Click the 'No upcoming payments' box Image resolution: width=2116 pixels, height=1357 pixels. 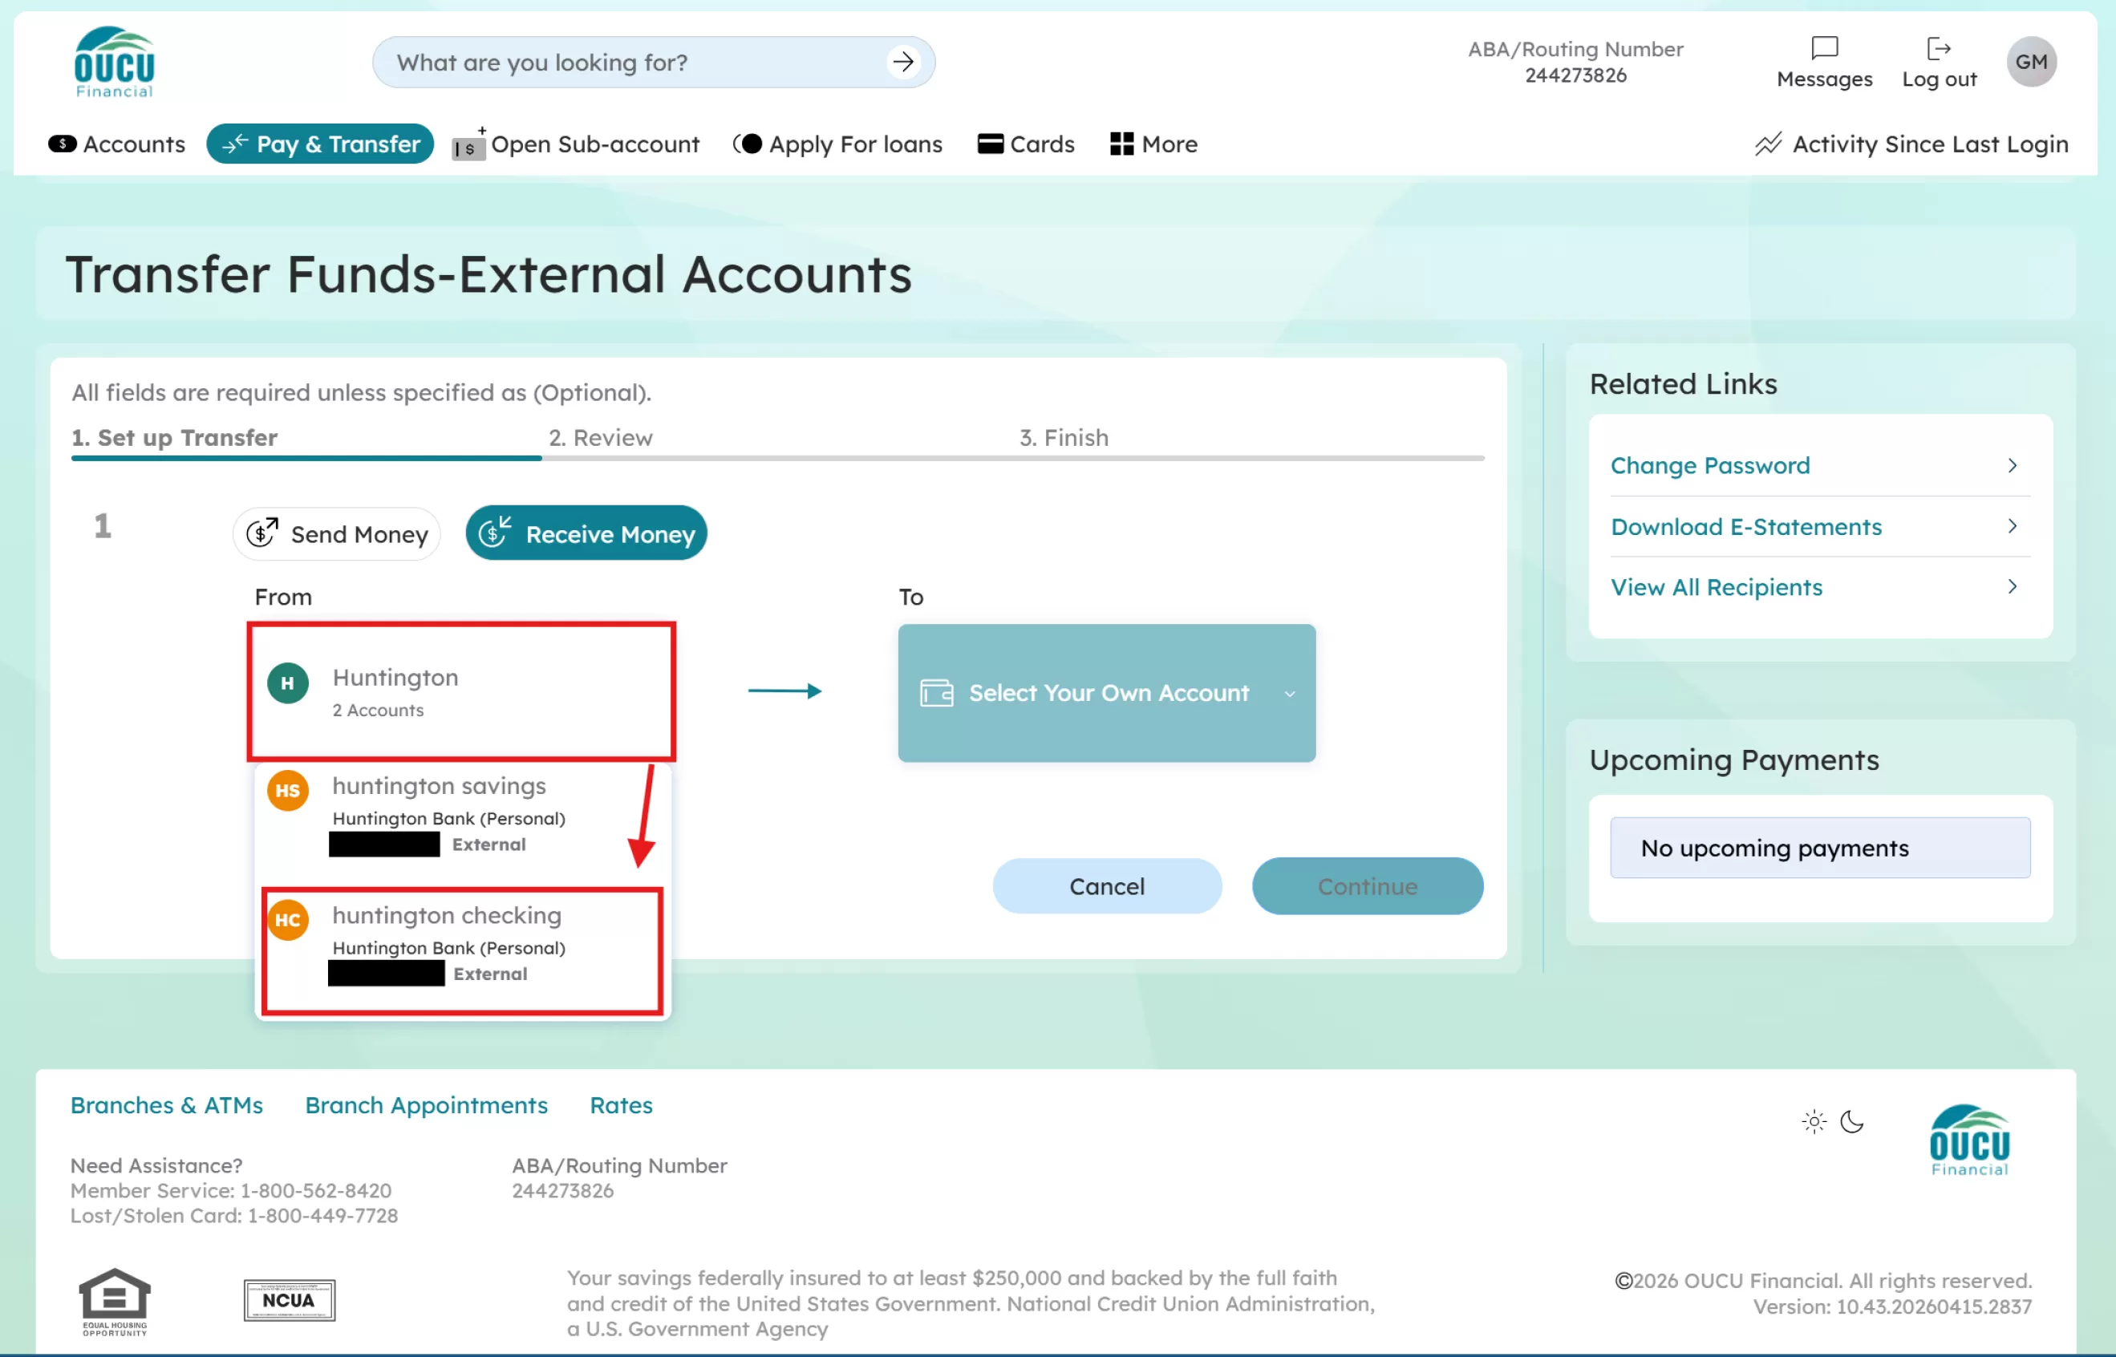tap(1820, 848)
